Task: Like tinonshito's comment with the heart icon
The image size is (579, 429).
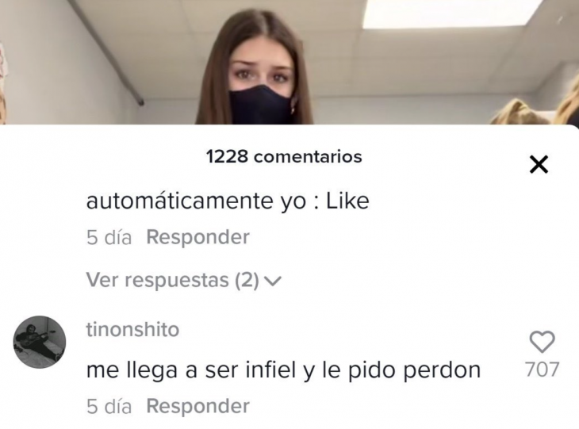Action: point(542,342)
